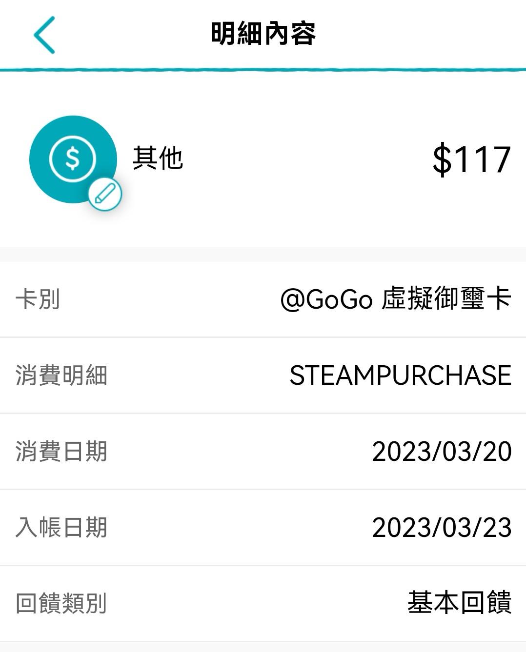Viewport: 526px width, 652px height.
Task: Tap the gray strip below 回饋類別 row
Action: tap(263, 647)
